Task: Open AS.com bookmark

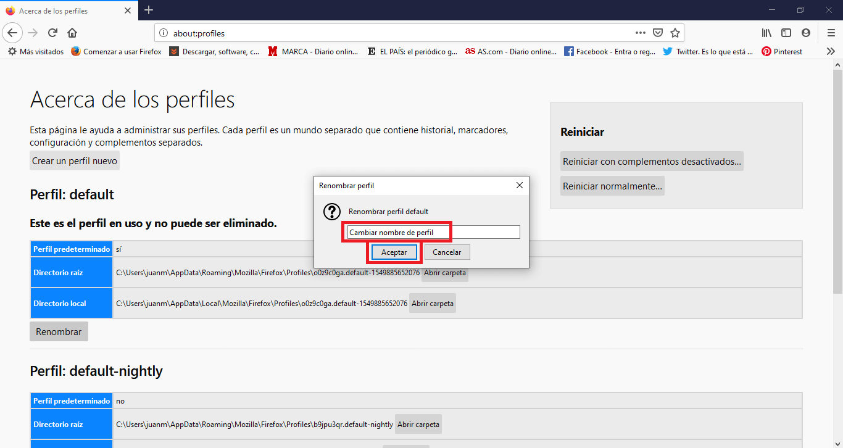Action: (511, 52)
